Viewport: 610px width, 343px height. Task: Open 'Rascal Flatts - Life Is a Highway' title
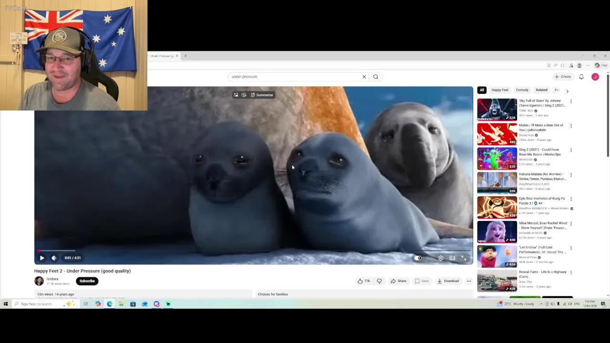tap(543, 274)
